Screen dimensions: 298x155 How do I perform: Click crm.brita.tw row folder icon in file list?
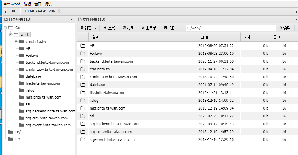coord(83,69)
